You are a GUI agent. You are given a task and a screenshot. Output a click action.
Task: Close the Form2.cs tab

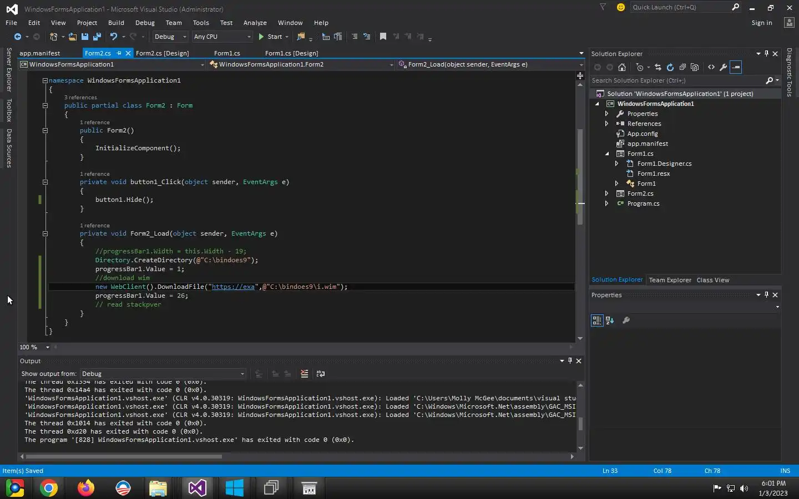[128, 53]
